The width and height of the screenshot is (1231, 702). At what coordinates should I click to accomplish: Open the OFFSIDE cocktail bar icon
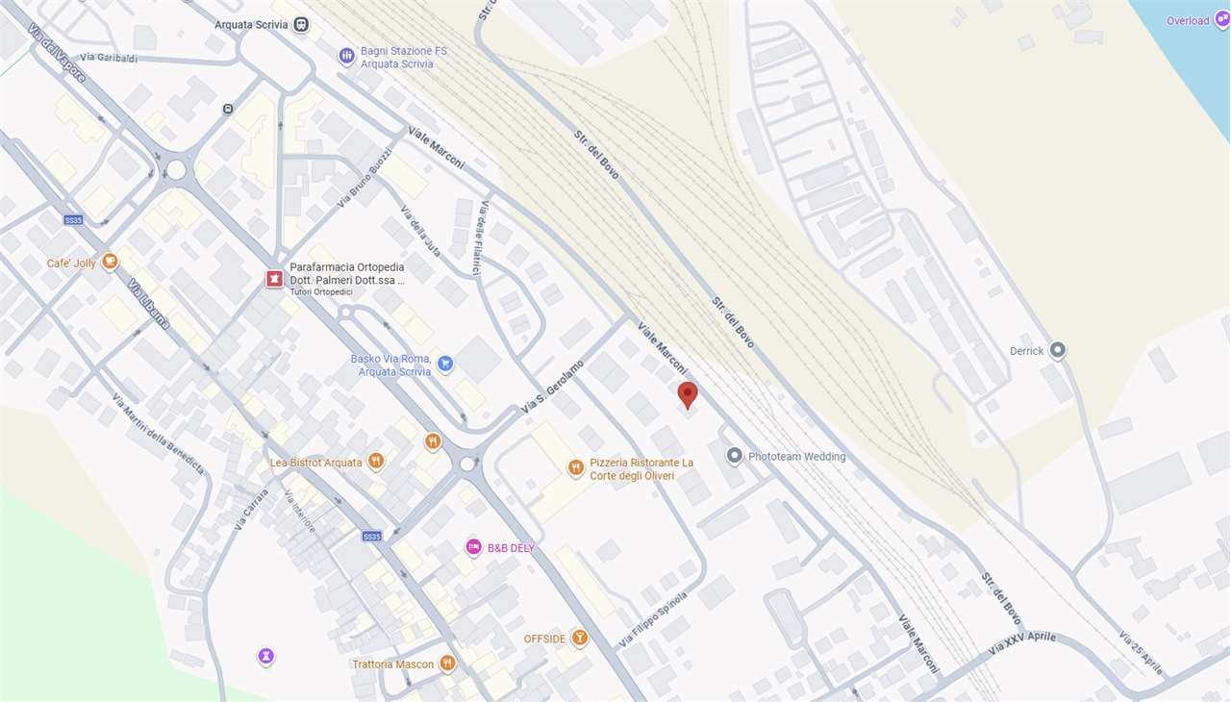579,638
